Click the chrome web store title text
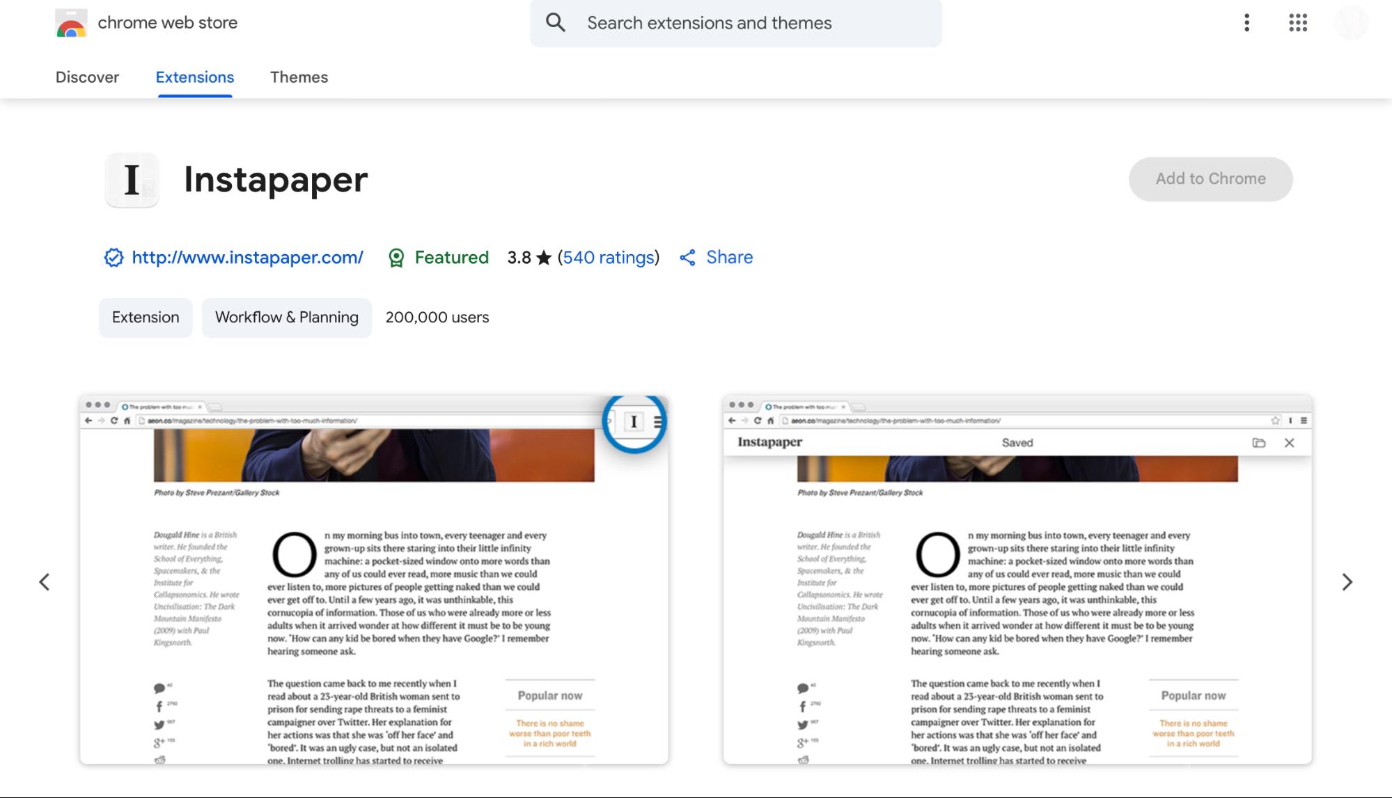 click(167, 23)
